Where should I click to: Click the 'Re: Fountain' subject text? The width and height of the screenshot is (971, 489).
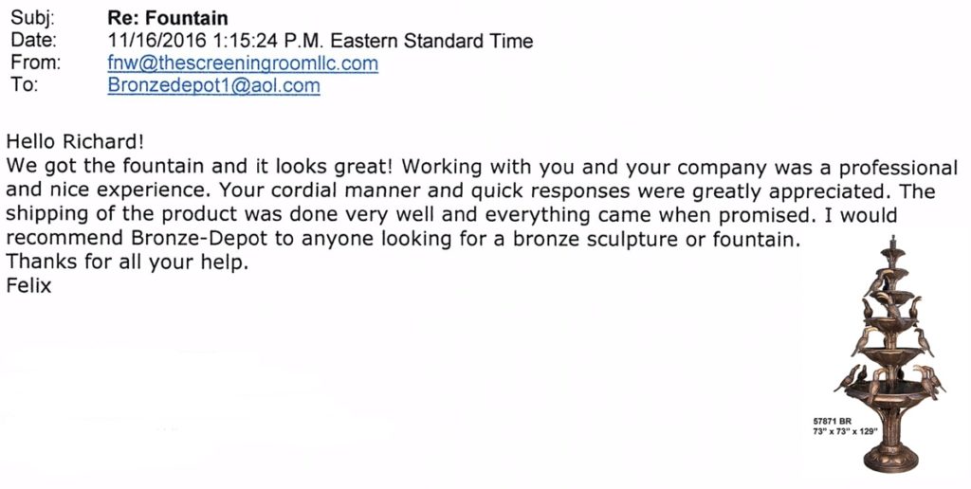(x=168, y=19)
